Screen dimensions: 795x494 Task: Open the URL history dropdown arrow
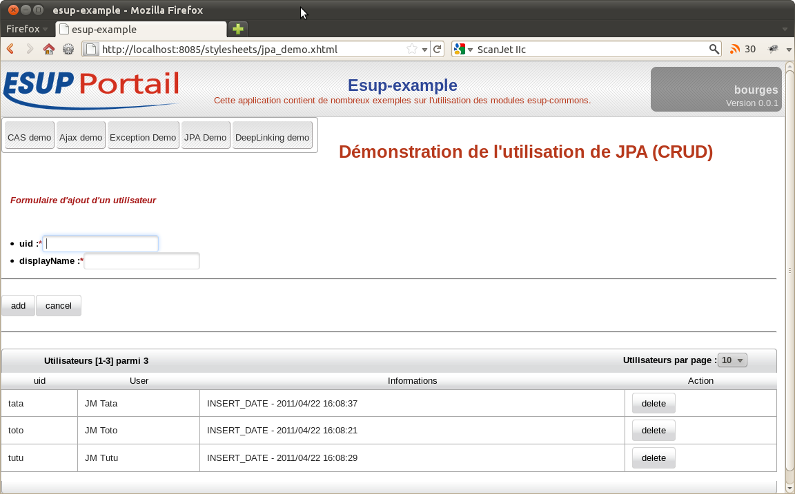(424, 49)
